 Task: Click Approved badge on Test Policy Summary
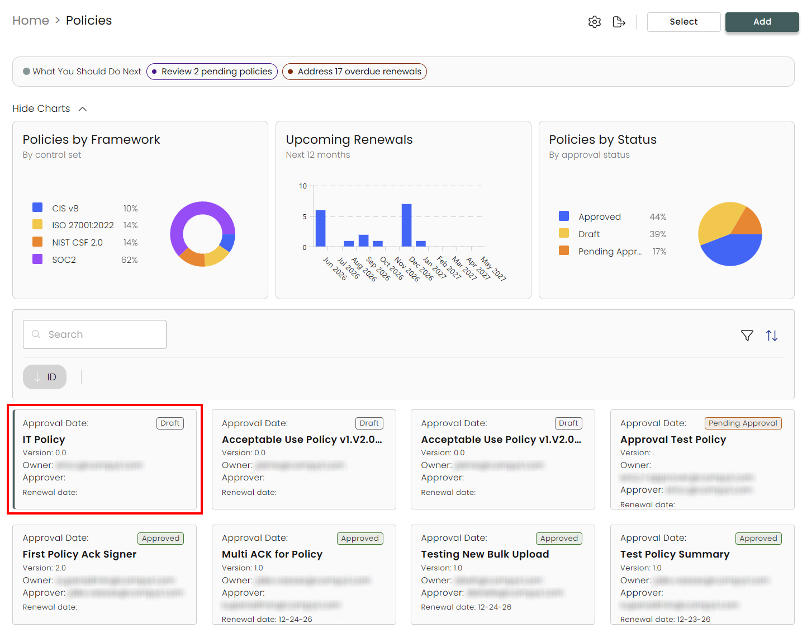(758, 539)
